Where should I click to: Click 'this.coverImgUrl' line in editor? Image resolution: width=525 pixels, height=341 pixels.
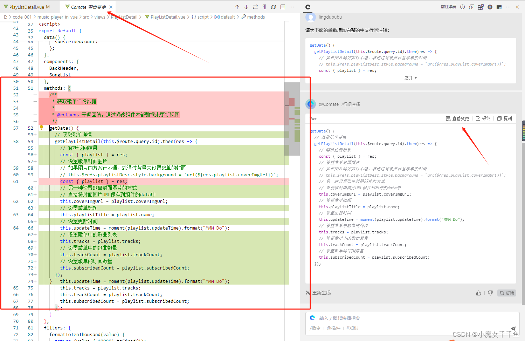tap(114, 201)
